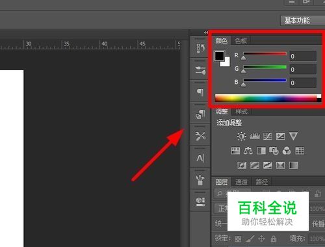
Task: Click the white document canvas
Action: pyautogui.click(x=12, y=158)
